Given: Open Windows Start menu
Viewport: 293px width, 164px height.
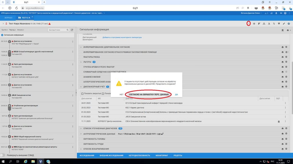Looking at the screenshot, I should 3,162.
